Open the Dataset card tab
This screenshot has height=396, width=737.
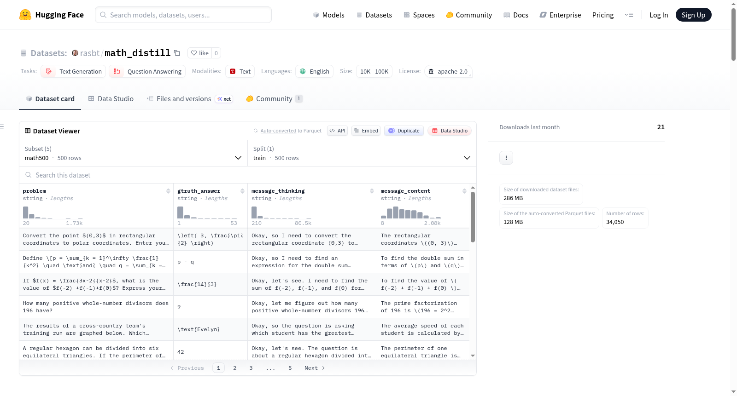pyautogui.click(x=50, y=99)
